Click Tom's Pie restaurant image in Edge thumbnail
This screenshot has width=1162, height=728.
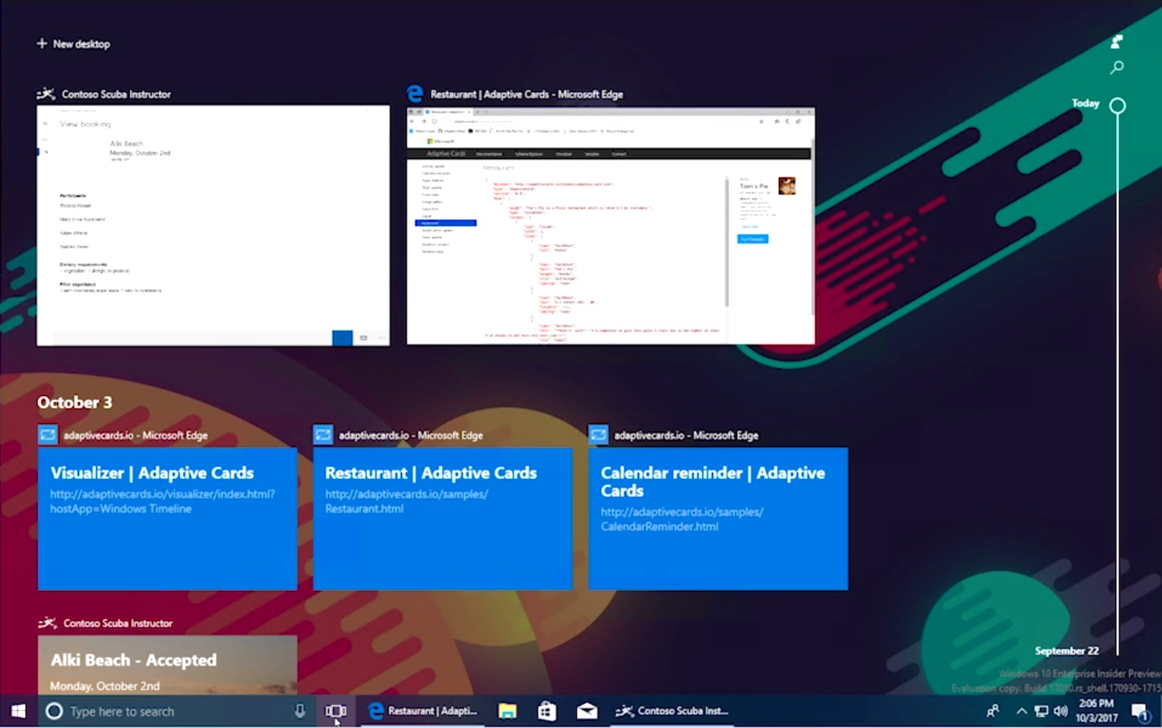click(x=787, y=185)
